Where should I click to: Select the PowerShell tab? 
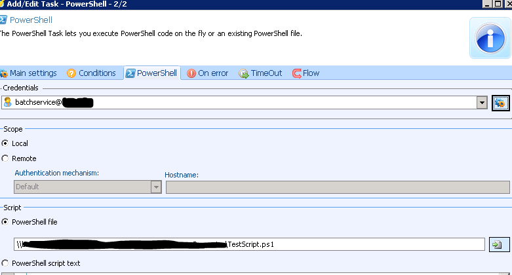point(152,73)
